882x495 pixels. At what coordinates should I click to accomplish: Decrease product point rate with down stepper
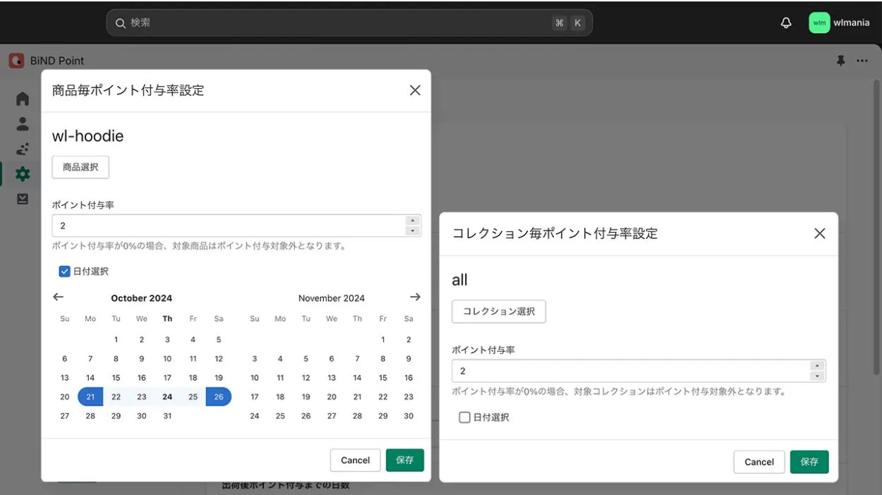click(x=413, y=231)
